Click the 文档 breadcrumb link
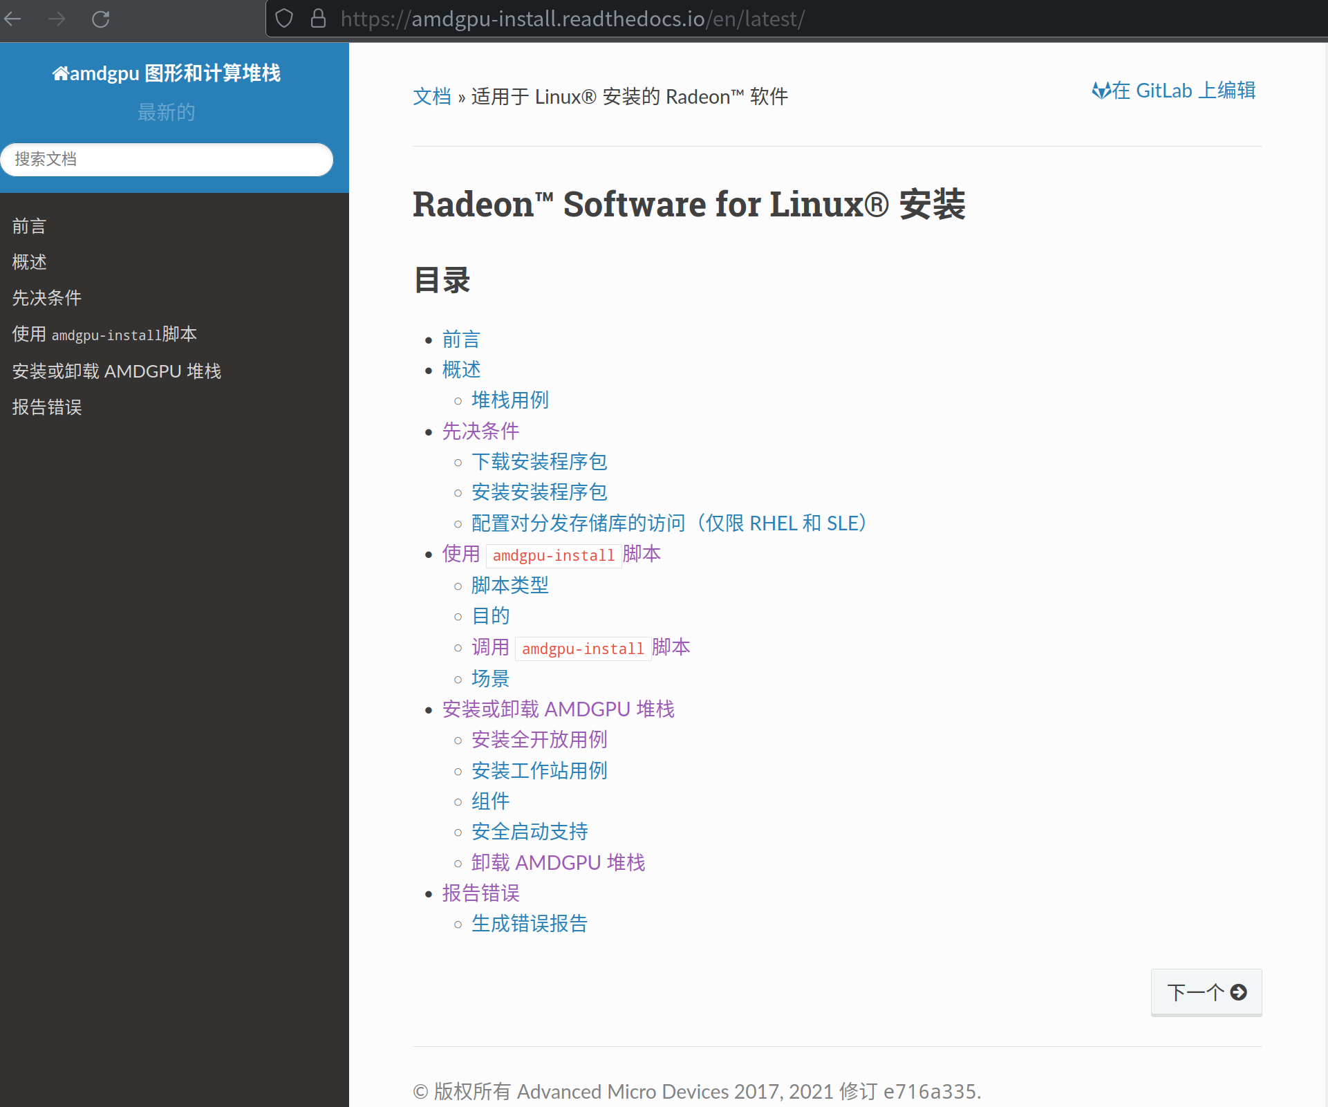The height and width of the screenshot is (1107, 1328). point(431,97)
